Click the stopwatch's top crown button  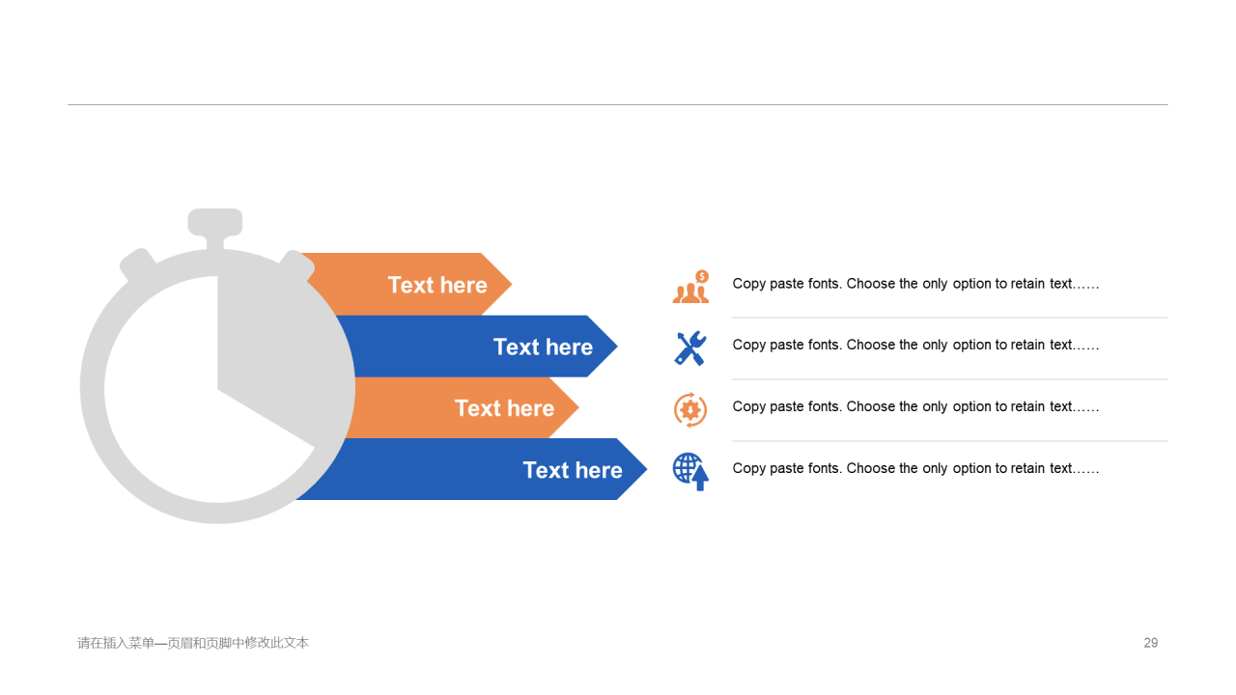coord(215,223)
